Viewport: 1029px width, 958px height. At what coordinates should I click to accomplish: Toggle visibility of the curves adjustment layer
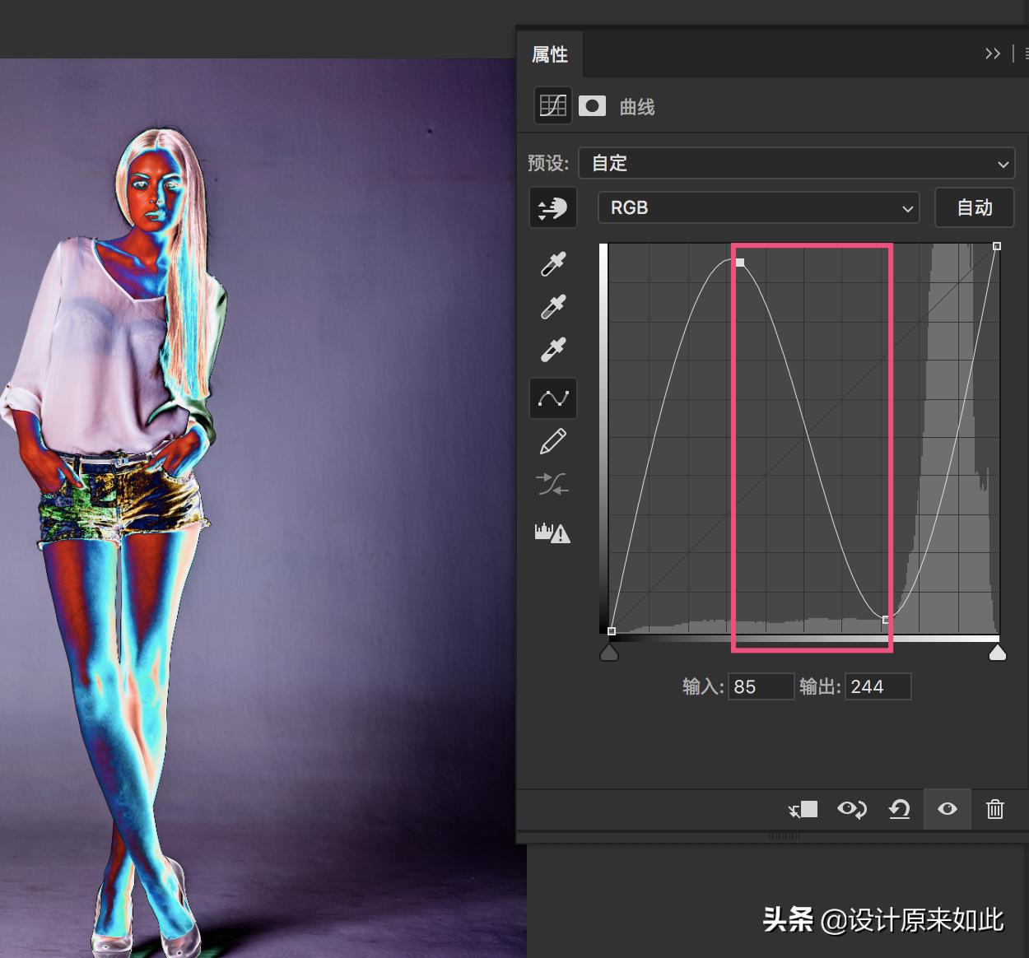(x=947, y=809)
